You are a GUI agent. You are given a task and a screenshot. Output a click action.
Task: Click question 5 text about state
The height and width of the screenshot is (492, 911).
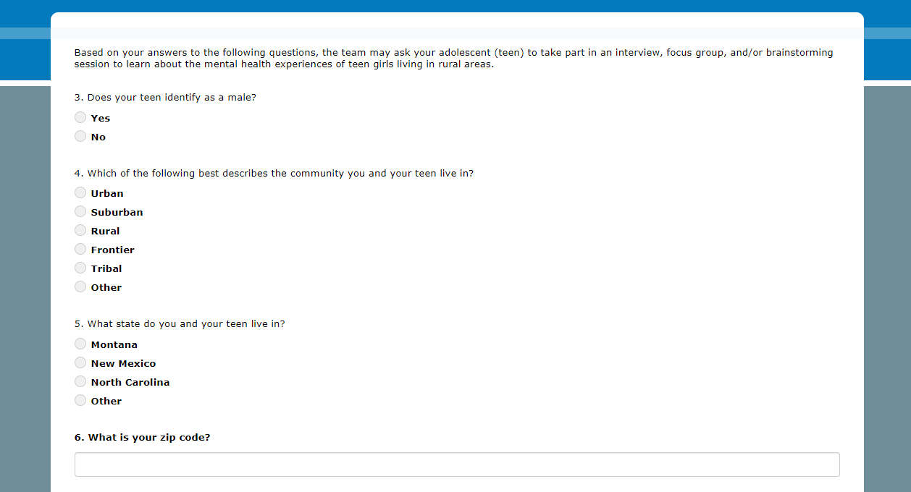[180, 324]
